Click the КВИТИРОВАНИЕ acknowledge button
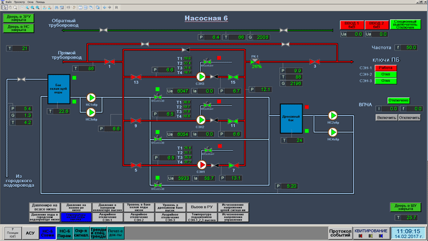Screen dimensions: 428x241 click(x=371, y=233)
